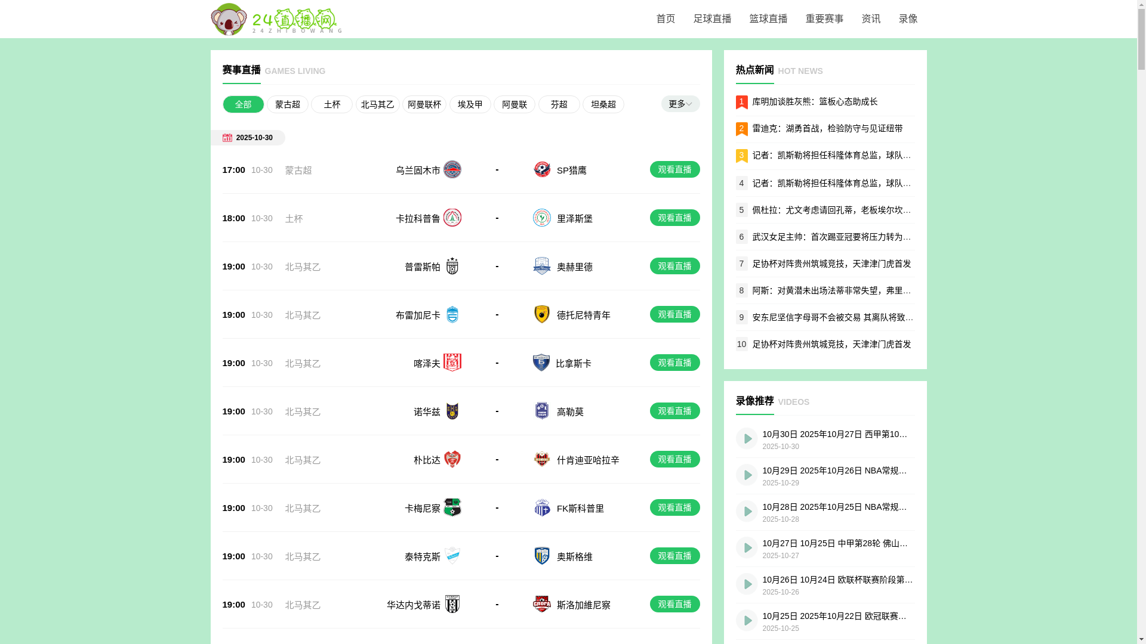Image resolution: width=1146 pixels, height=644 pixels.
Task: Click the 德托尼特青年 team crest
Action: coord(542,314)
